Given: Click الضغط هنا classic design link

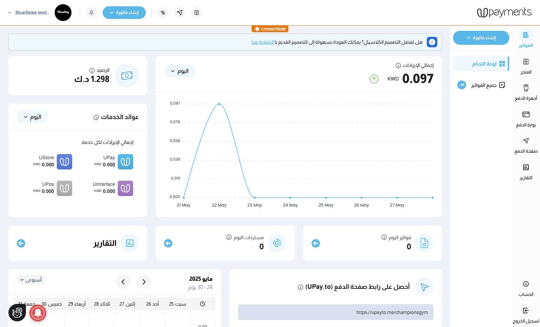Looking at the screenshot, I should tap(262, 42).
